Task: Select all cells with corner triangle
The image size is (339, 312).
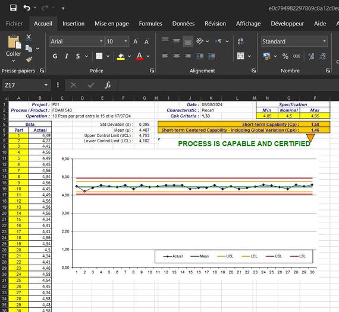Action: click(x=5, y=98)
